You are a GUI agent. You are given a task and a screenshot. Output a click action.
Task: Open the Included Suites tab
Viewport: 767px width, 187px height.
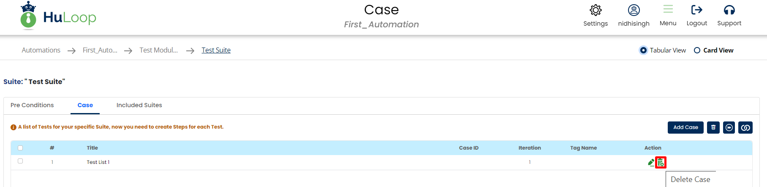point(139,105)
